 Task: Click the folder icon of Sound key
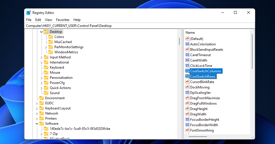[46, 93]
